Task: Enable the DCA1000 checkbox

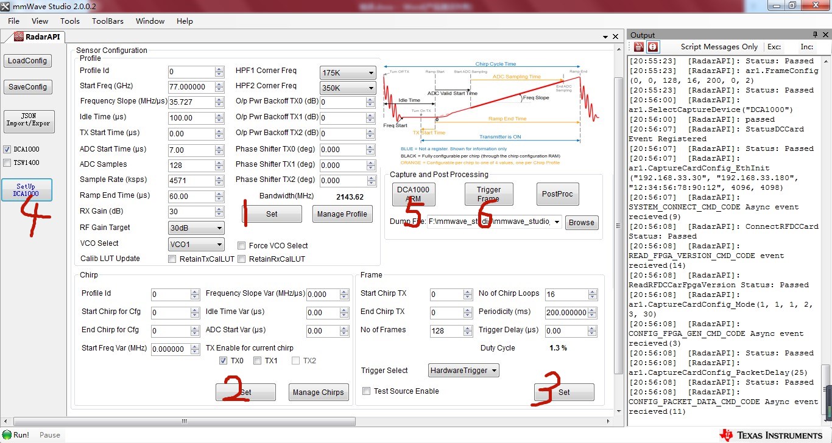Action: (x=7, y=149)
